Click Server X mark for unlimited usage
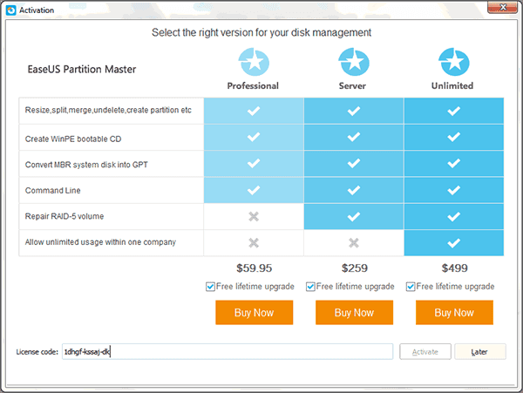Screen dimensions: 523x393 (x=353, y=242)
